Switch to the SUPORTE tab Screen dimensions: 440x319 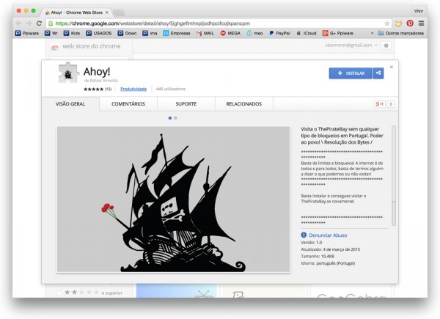coord(186,104)
